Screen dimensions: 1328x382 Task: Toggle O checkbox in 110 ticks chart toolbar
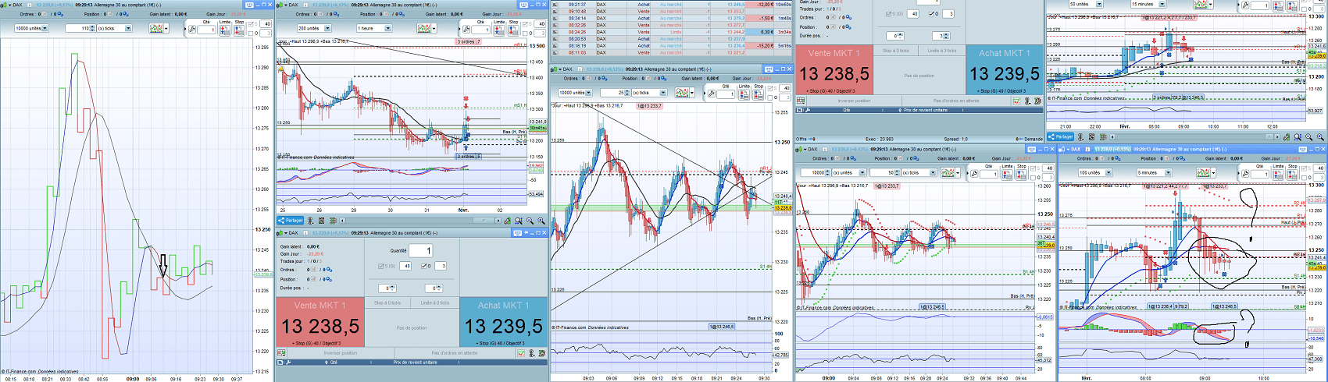point(251,34)
